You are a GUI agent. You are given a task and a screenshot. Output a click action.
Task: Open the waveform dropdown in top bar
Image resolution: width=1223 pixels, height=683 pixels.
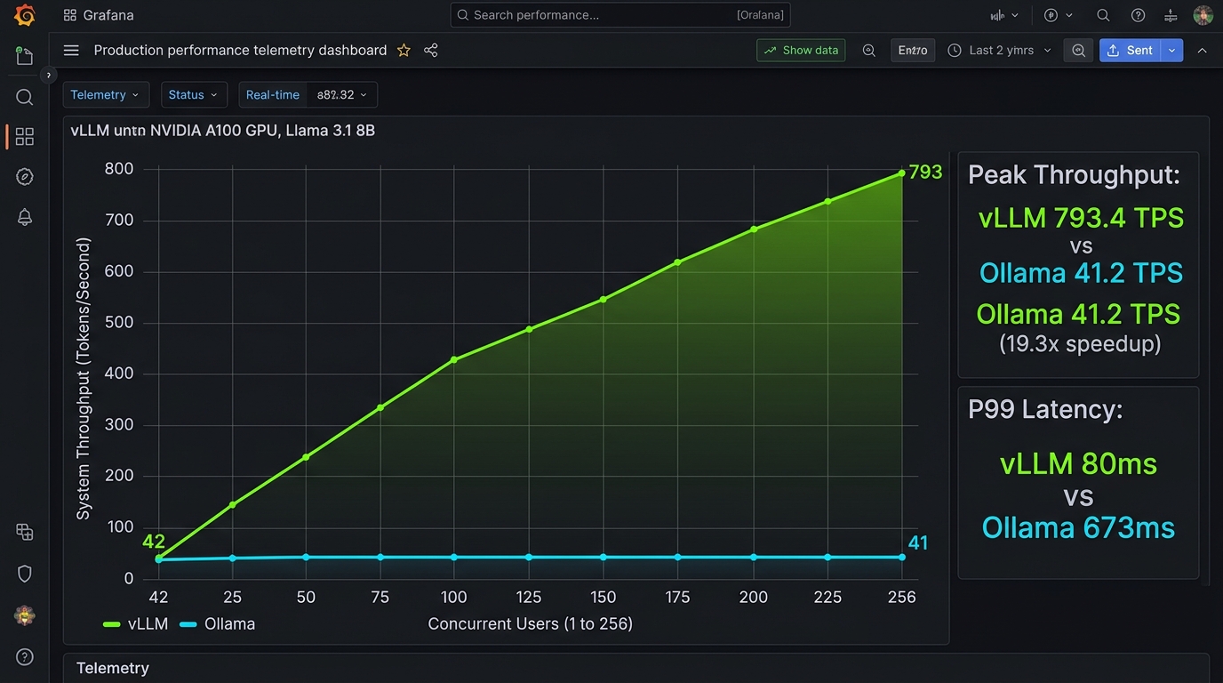click(x=1004, y=15)
